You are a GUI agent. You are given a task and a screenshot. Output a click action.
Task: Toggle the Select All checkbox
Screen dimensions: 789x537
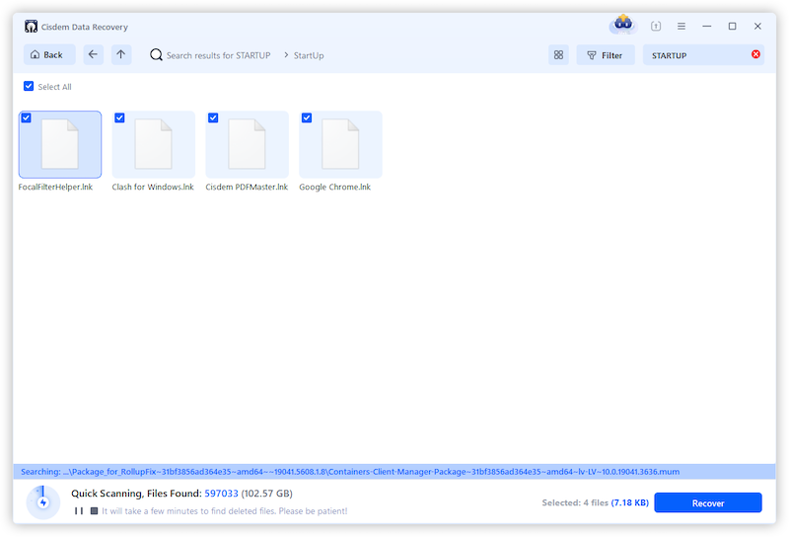coord(29,86)
